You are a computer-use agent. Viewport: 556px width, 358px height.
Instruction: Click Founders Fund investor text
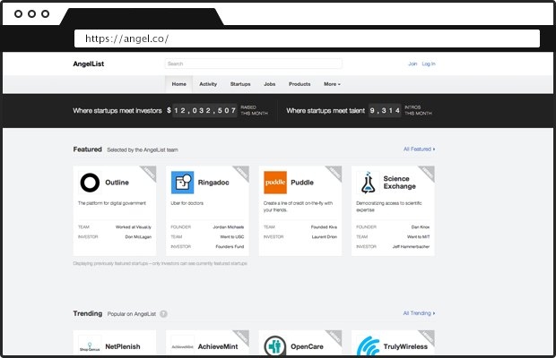(230, 246)
